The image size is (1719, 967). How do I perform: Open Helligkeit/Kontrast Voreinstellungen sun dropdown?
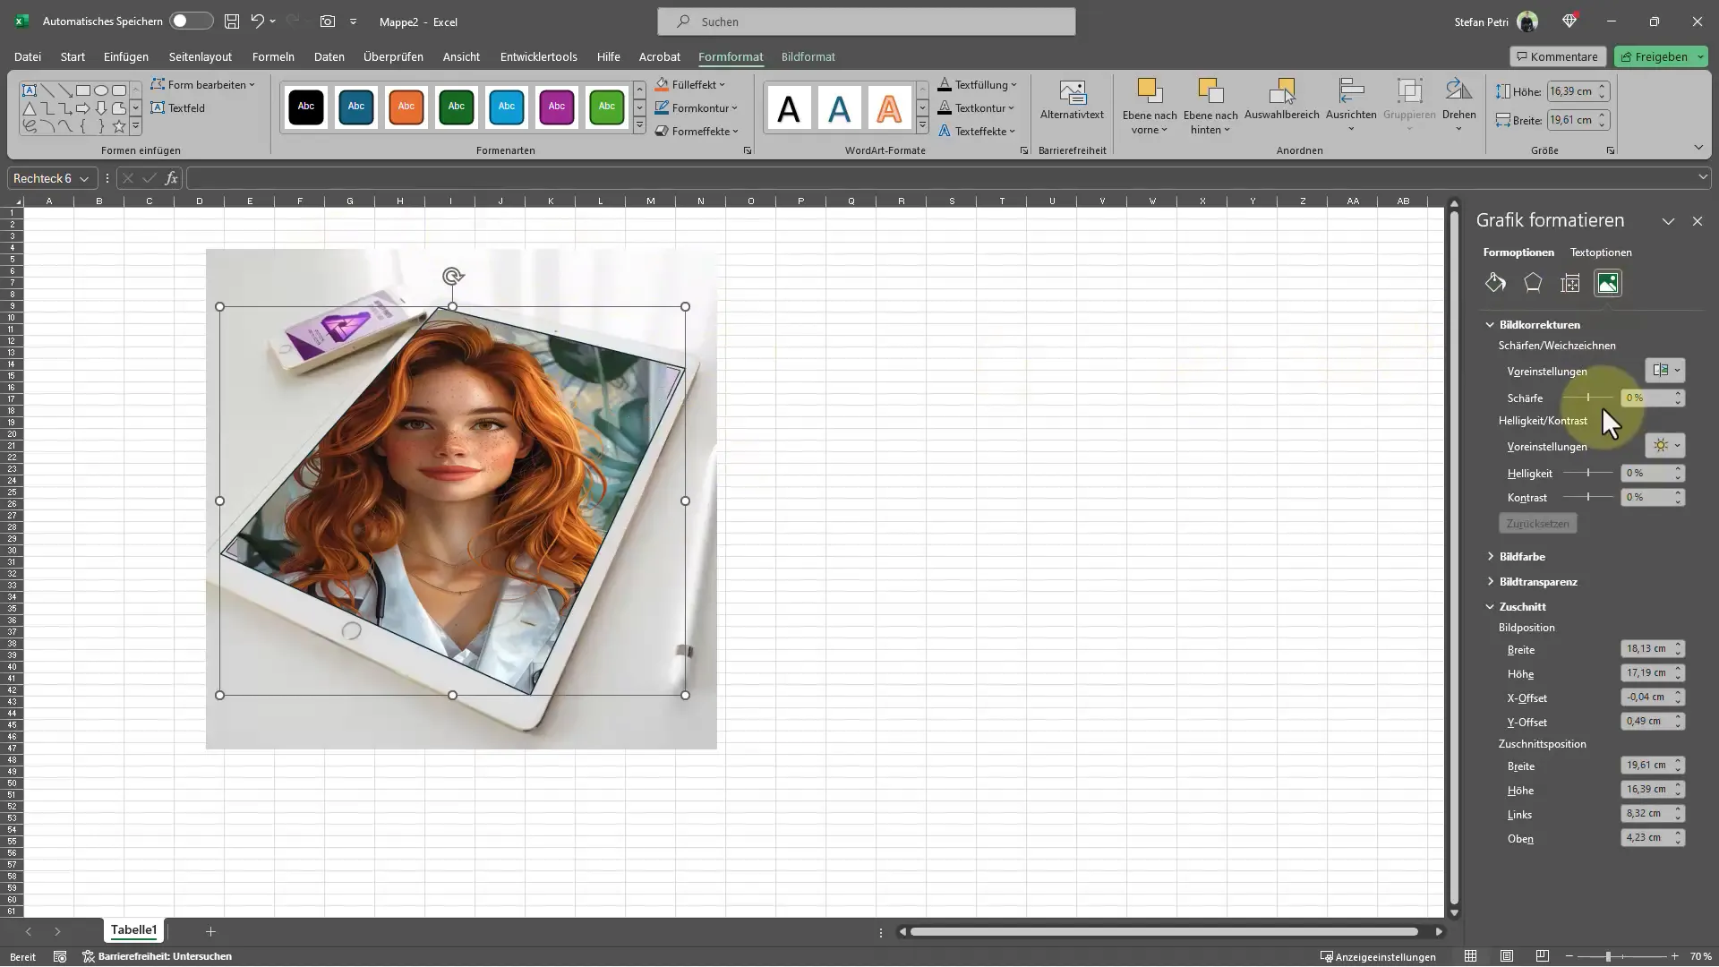[1665, 445]
